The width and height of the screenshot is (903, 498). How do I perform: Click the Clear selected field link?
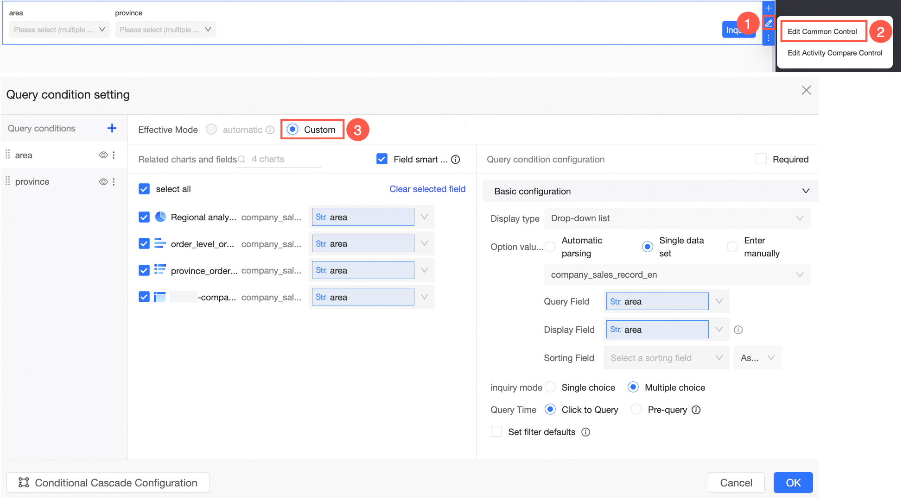pyautogui.click(x=427, y=189)
